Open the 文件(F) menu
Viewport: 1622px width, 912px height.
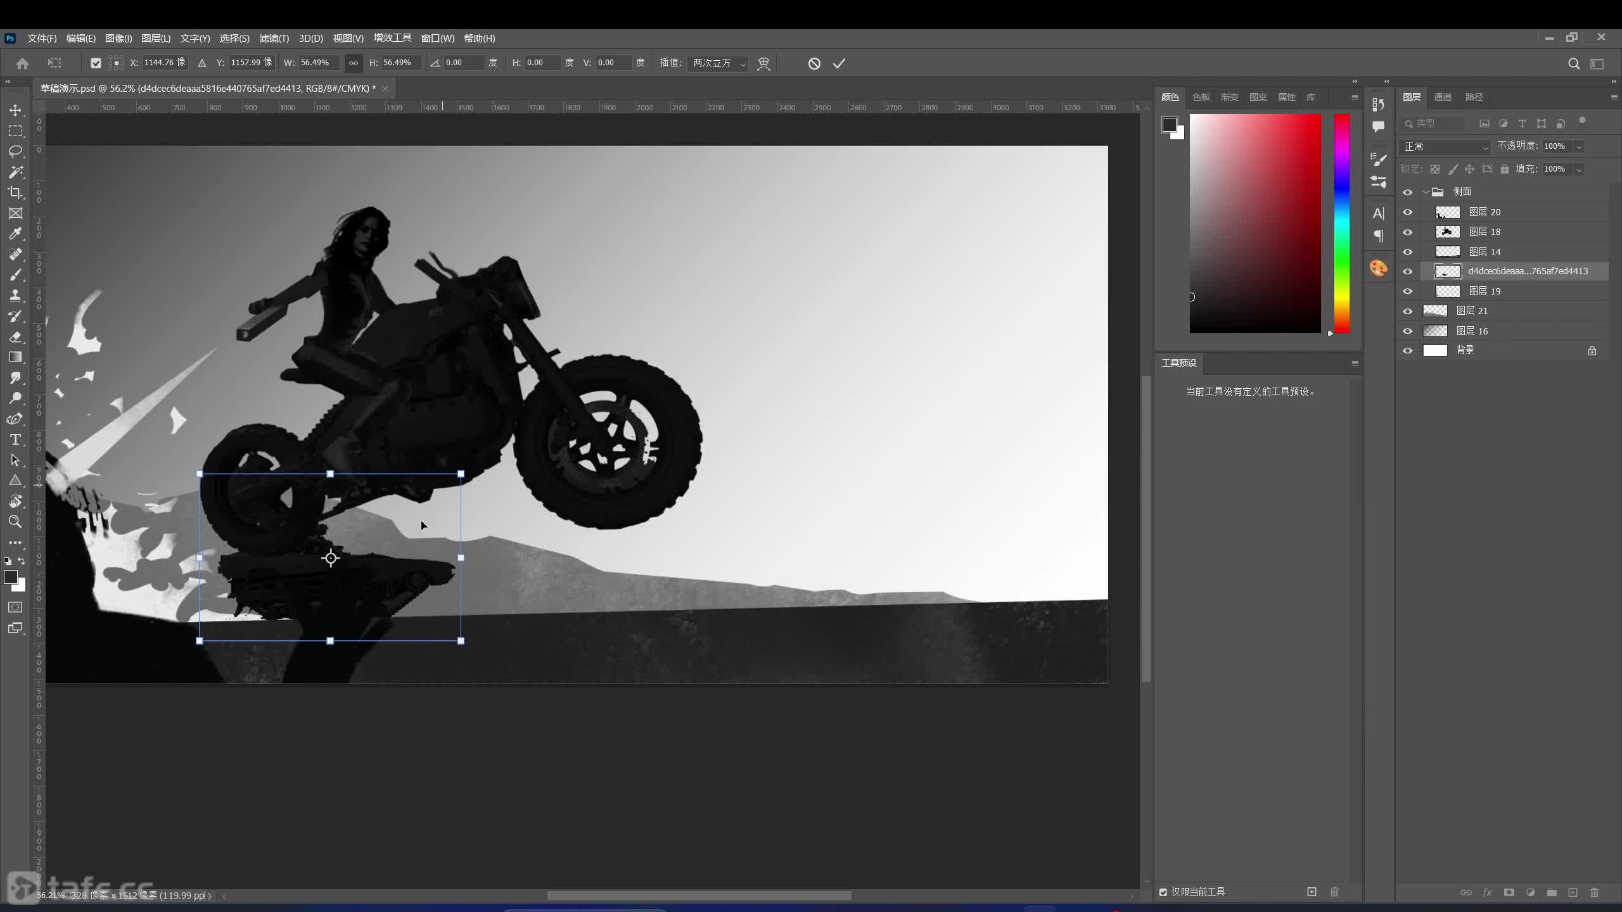tap(42, 38)
